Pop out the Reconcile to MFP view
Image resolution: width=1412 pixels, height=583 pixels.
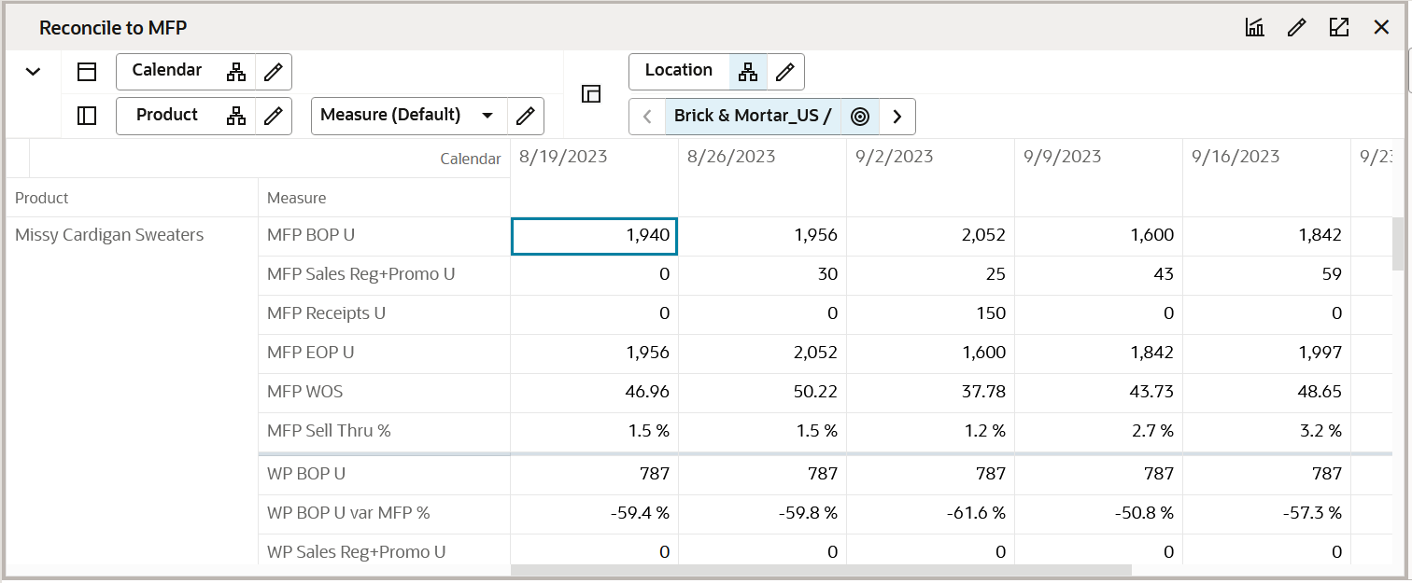tap(1339, 28)
